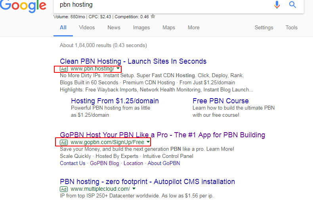Click the Ad badge beside www.multiplecloud.com
The width and height of the screenshot is (313, 205).
(64, 189)
